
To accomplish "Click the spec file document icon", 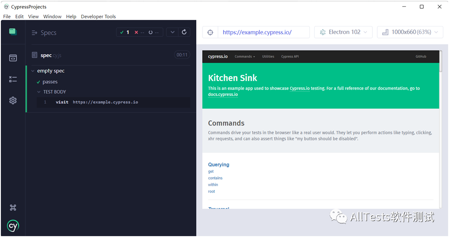I will point(34,55).
